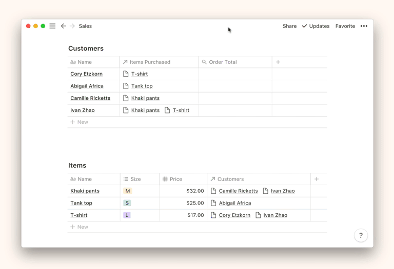Add a column to the Customers table
The height and width of the screenshot is (269, 394).
[x=278, y=62]
